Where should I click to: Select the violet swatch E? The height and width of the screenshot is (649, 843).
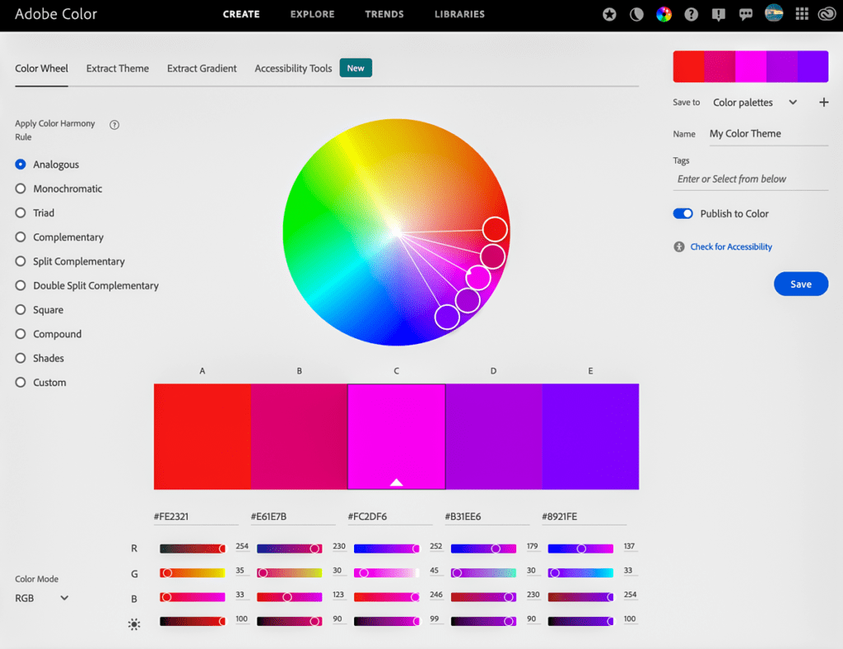tap(590, 436)
